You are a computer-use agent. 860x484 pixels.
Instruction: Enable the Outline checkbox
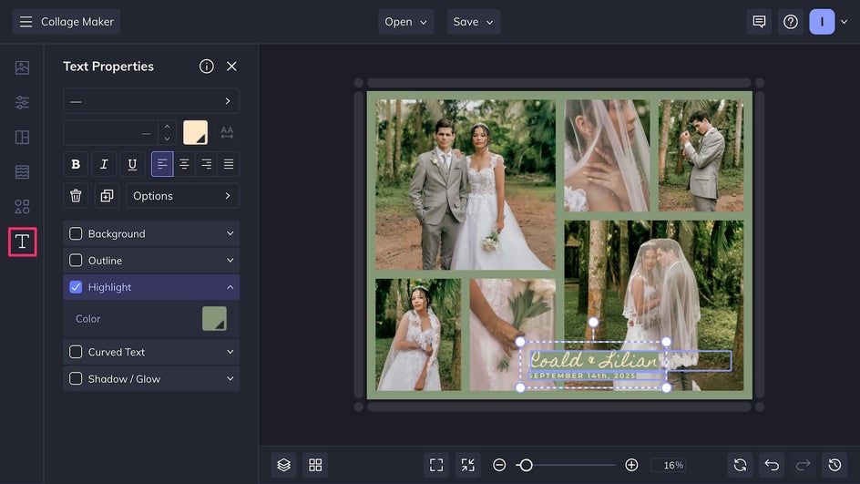76,260
